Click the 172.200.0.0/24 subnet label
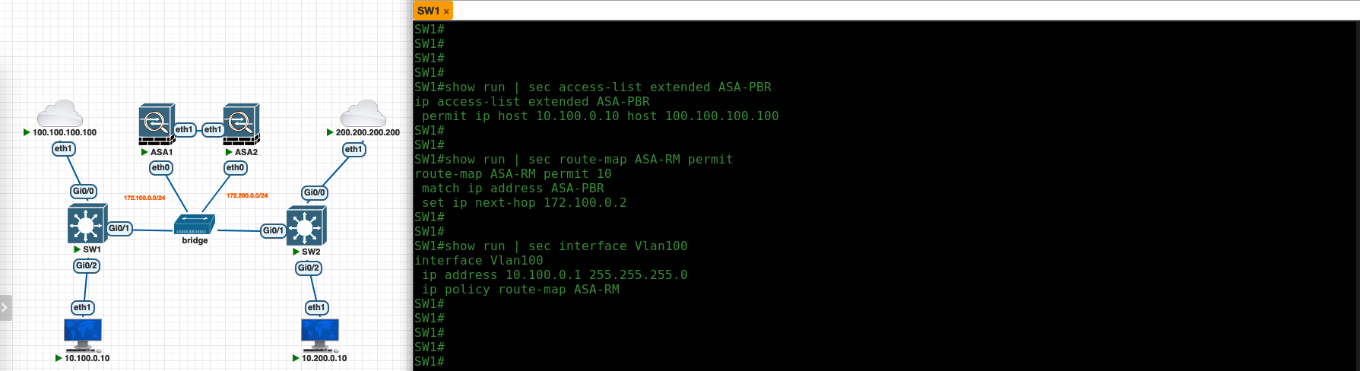 click(247, 195)
